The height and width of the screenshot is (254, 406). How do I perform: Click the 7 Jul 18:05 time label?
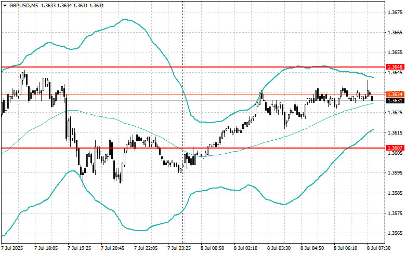tap(46, 248)
